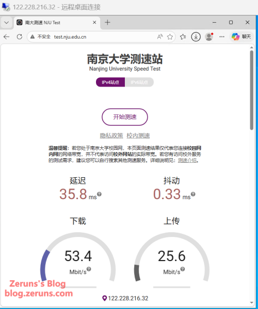
Task: Click the 开始测速 start button
Action: pyautogui.click(x=125, y=117)
